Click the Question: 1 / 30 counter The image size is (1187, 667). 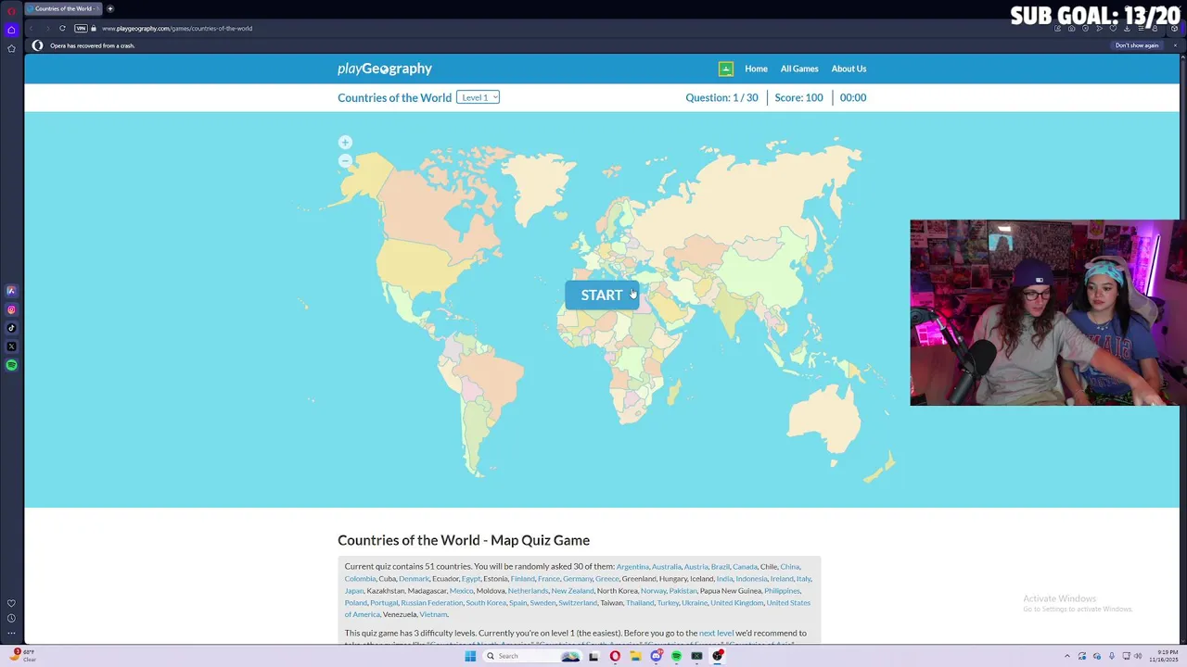[x=721, y=97]
